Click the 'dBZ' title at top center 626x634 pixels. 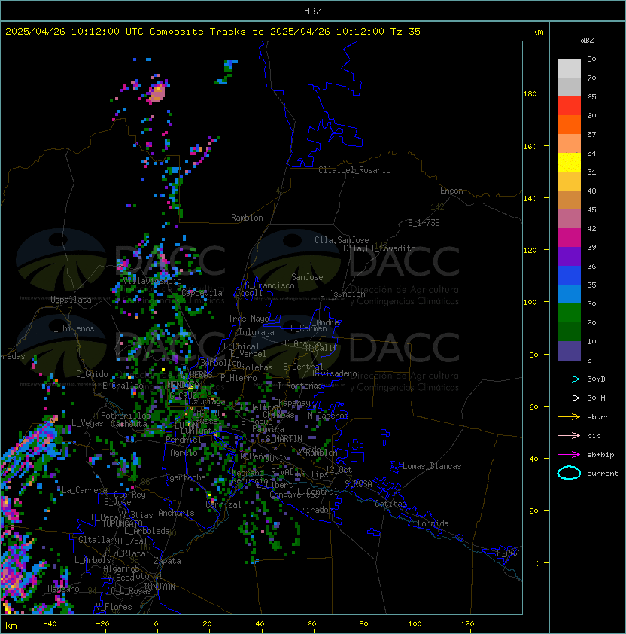[313, 11]
